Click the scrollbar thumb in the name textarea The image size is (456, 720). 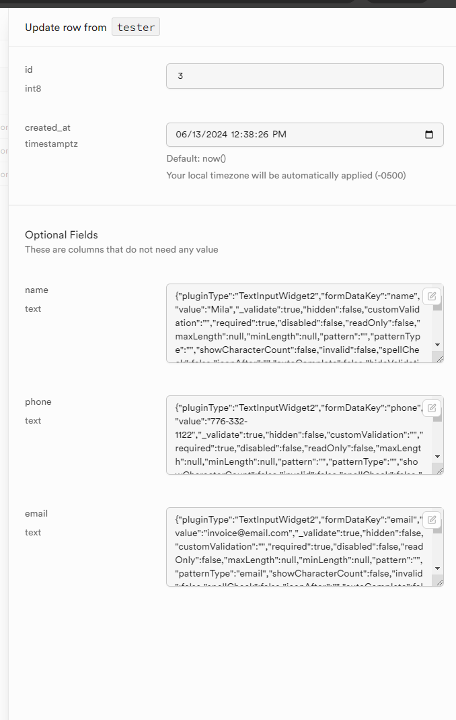[438, 306]
